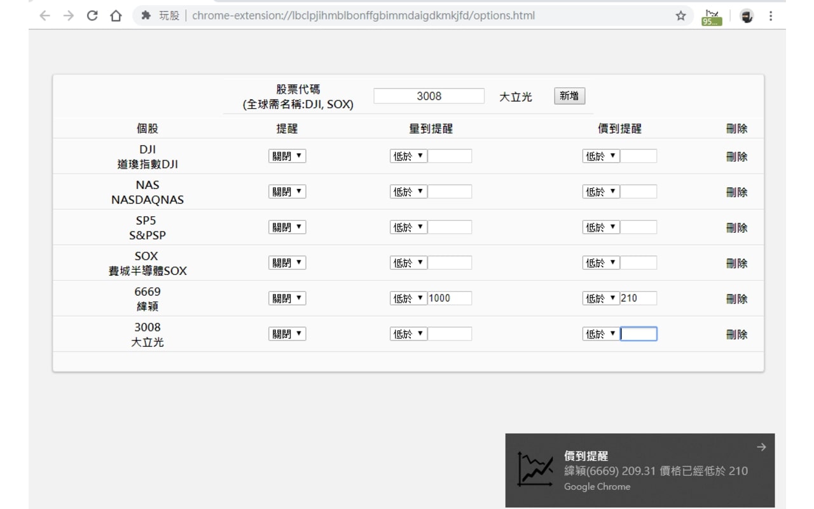Click the 新增 button to add stock
This screenshot has width=814, height=509.
point(569,96)
